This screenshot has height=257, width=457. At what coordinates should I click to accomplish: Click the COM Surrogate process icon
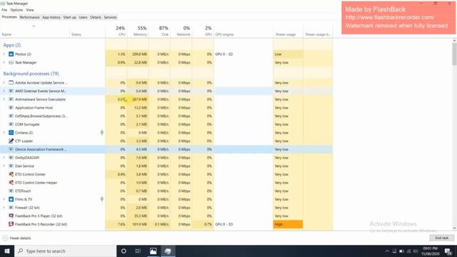coord(11,124)
